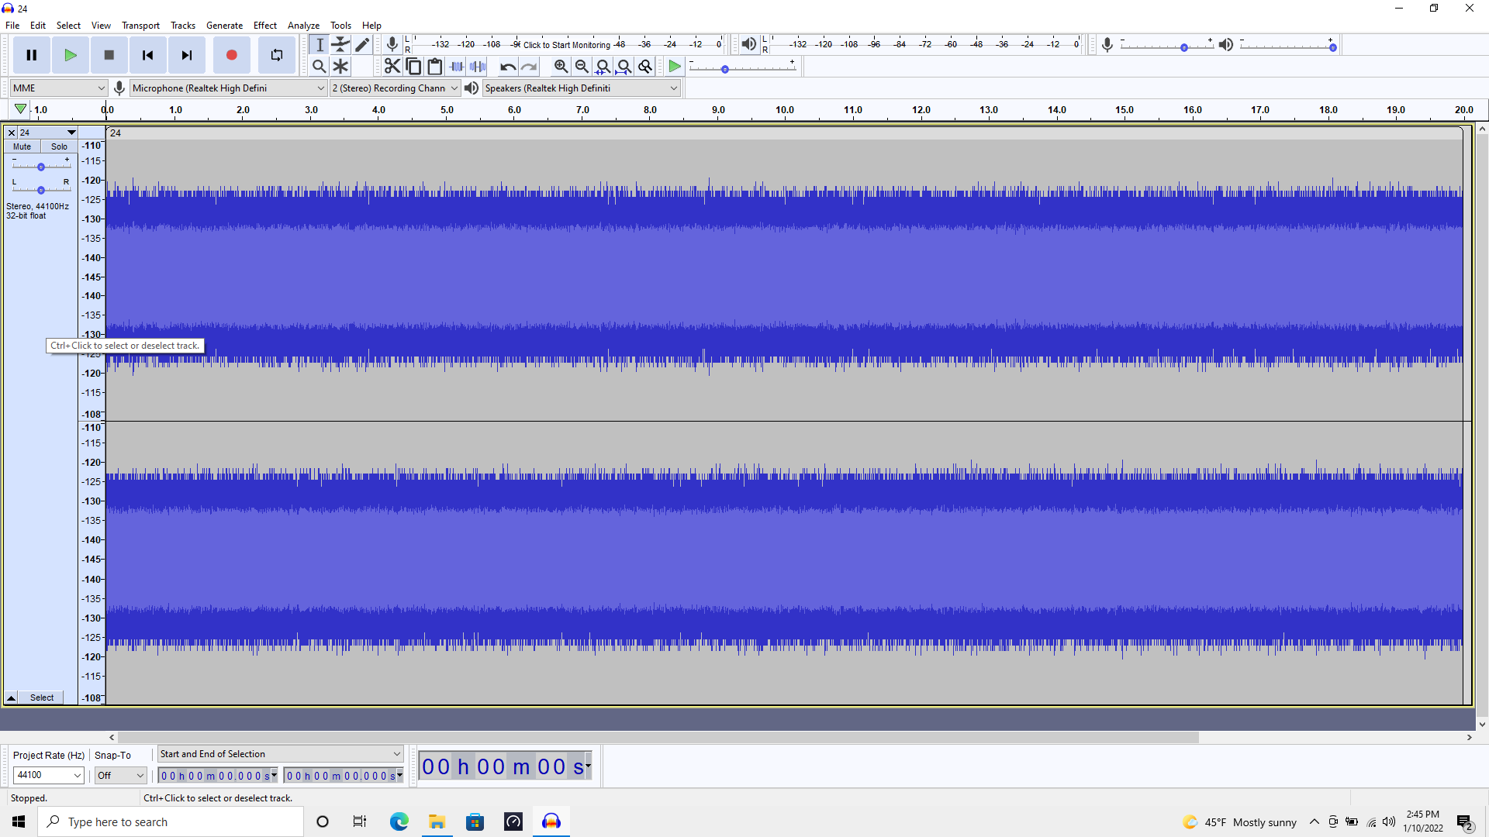Open the Recording Channels dropdown
The image size is (1489, 837).
coord(395,88)
